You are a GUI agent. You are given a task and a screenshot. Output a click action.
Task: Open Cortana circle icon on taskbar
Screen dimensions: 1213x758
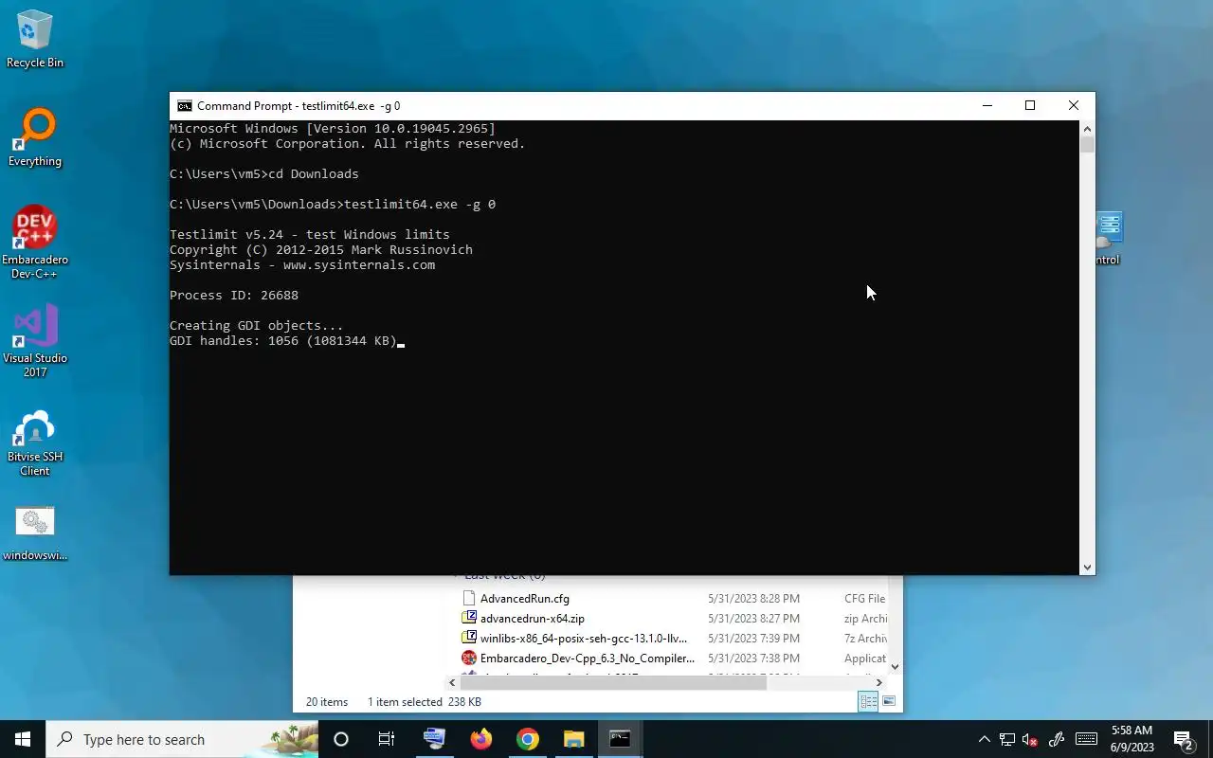(x=341, y=739)
